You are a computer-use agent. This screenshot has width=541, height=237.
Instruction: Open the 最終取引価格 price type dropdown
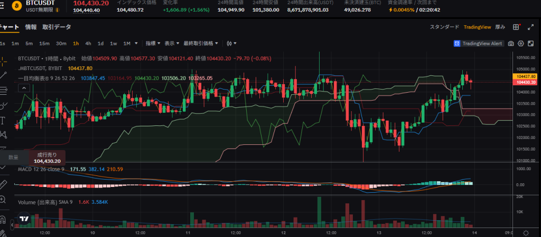pyautogui.click(x=200, y=43)
